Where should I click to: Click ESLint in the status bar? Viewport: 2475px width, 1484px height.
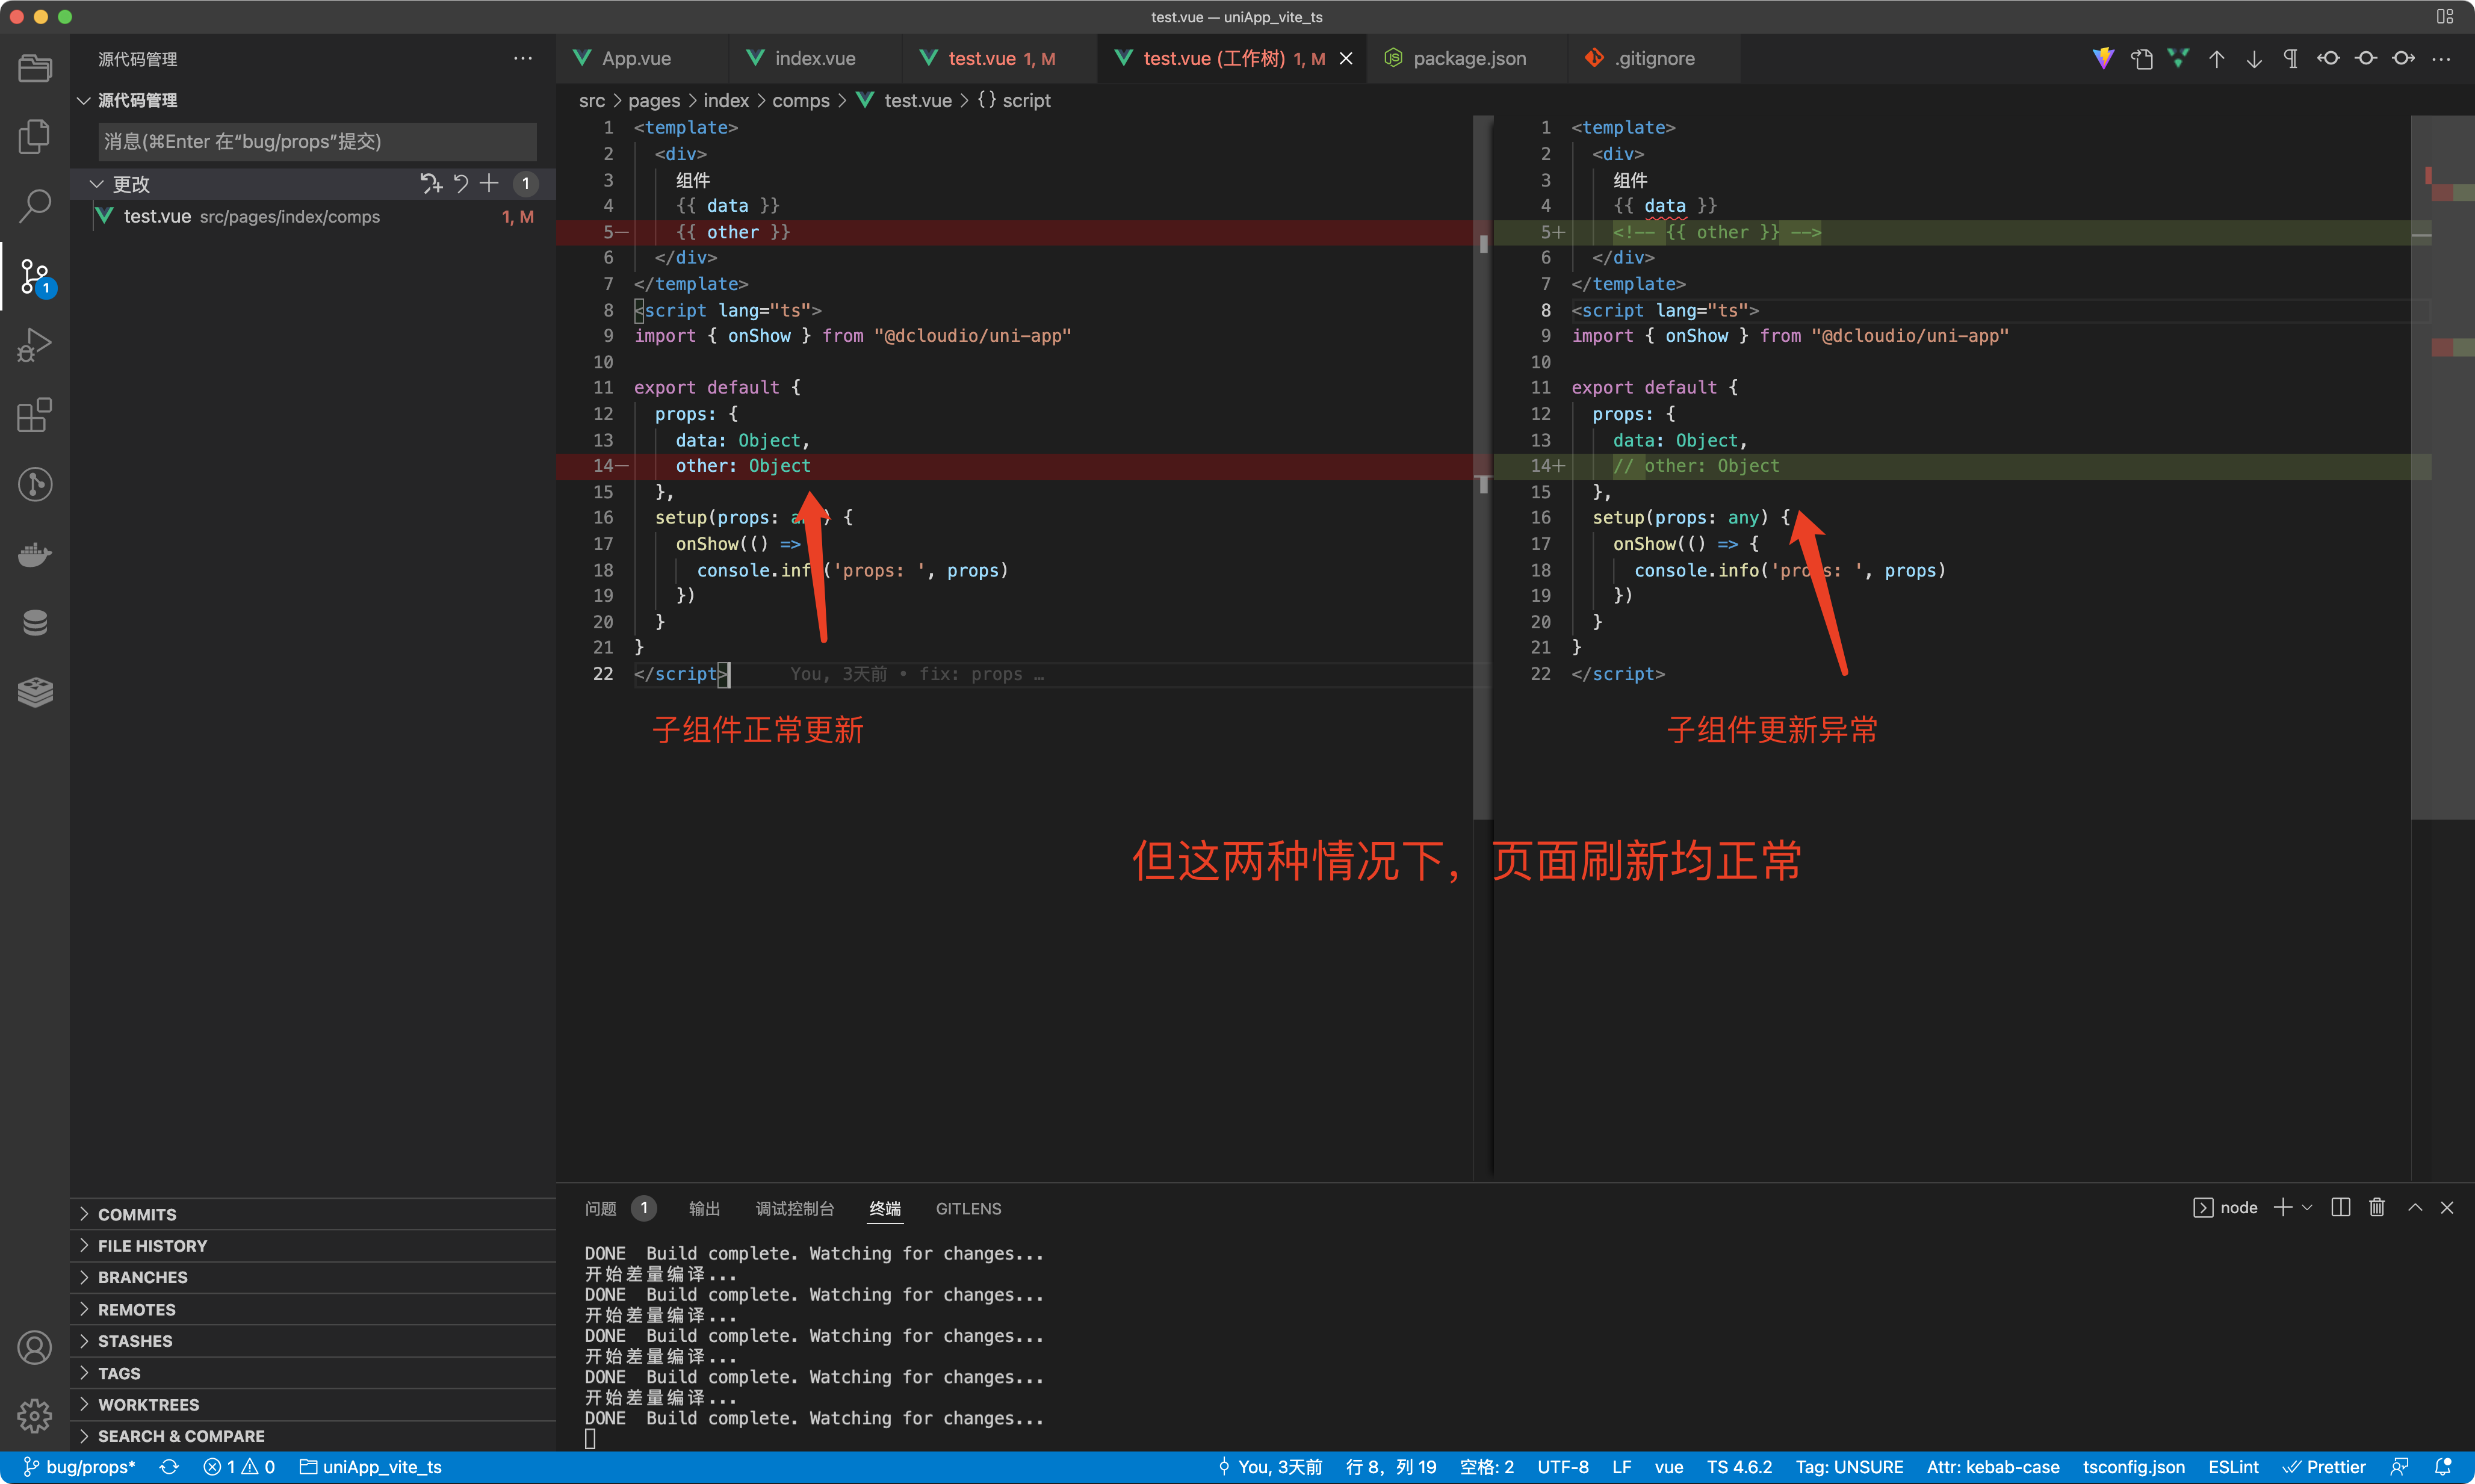tap(2233, 1466)
